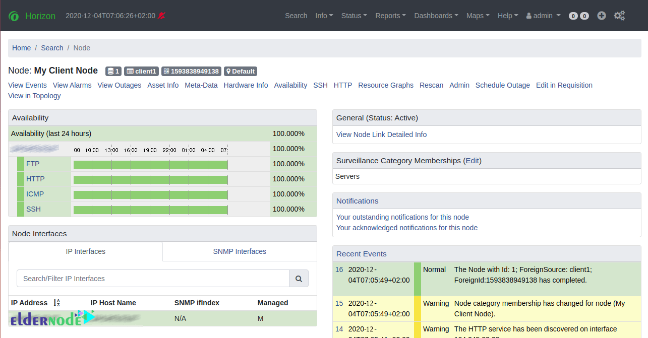
Task: Click the magnifier to filter IP interfaces
Action: coord(299,278)
